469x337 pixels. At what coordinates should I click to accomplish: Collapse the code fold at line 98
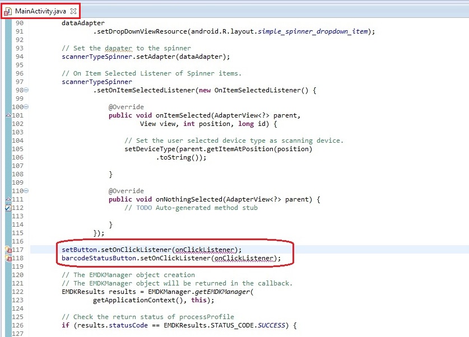pyautogui.click(x=26, y=90)
